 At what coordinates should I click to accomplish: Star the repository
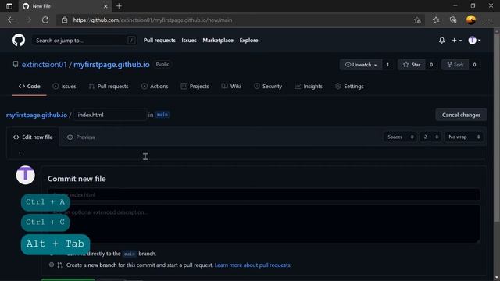coord(412,65)
